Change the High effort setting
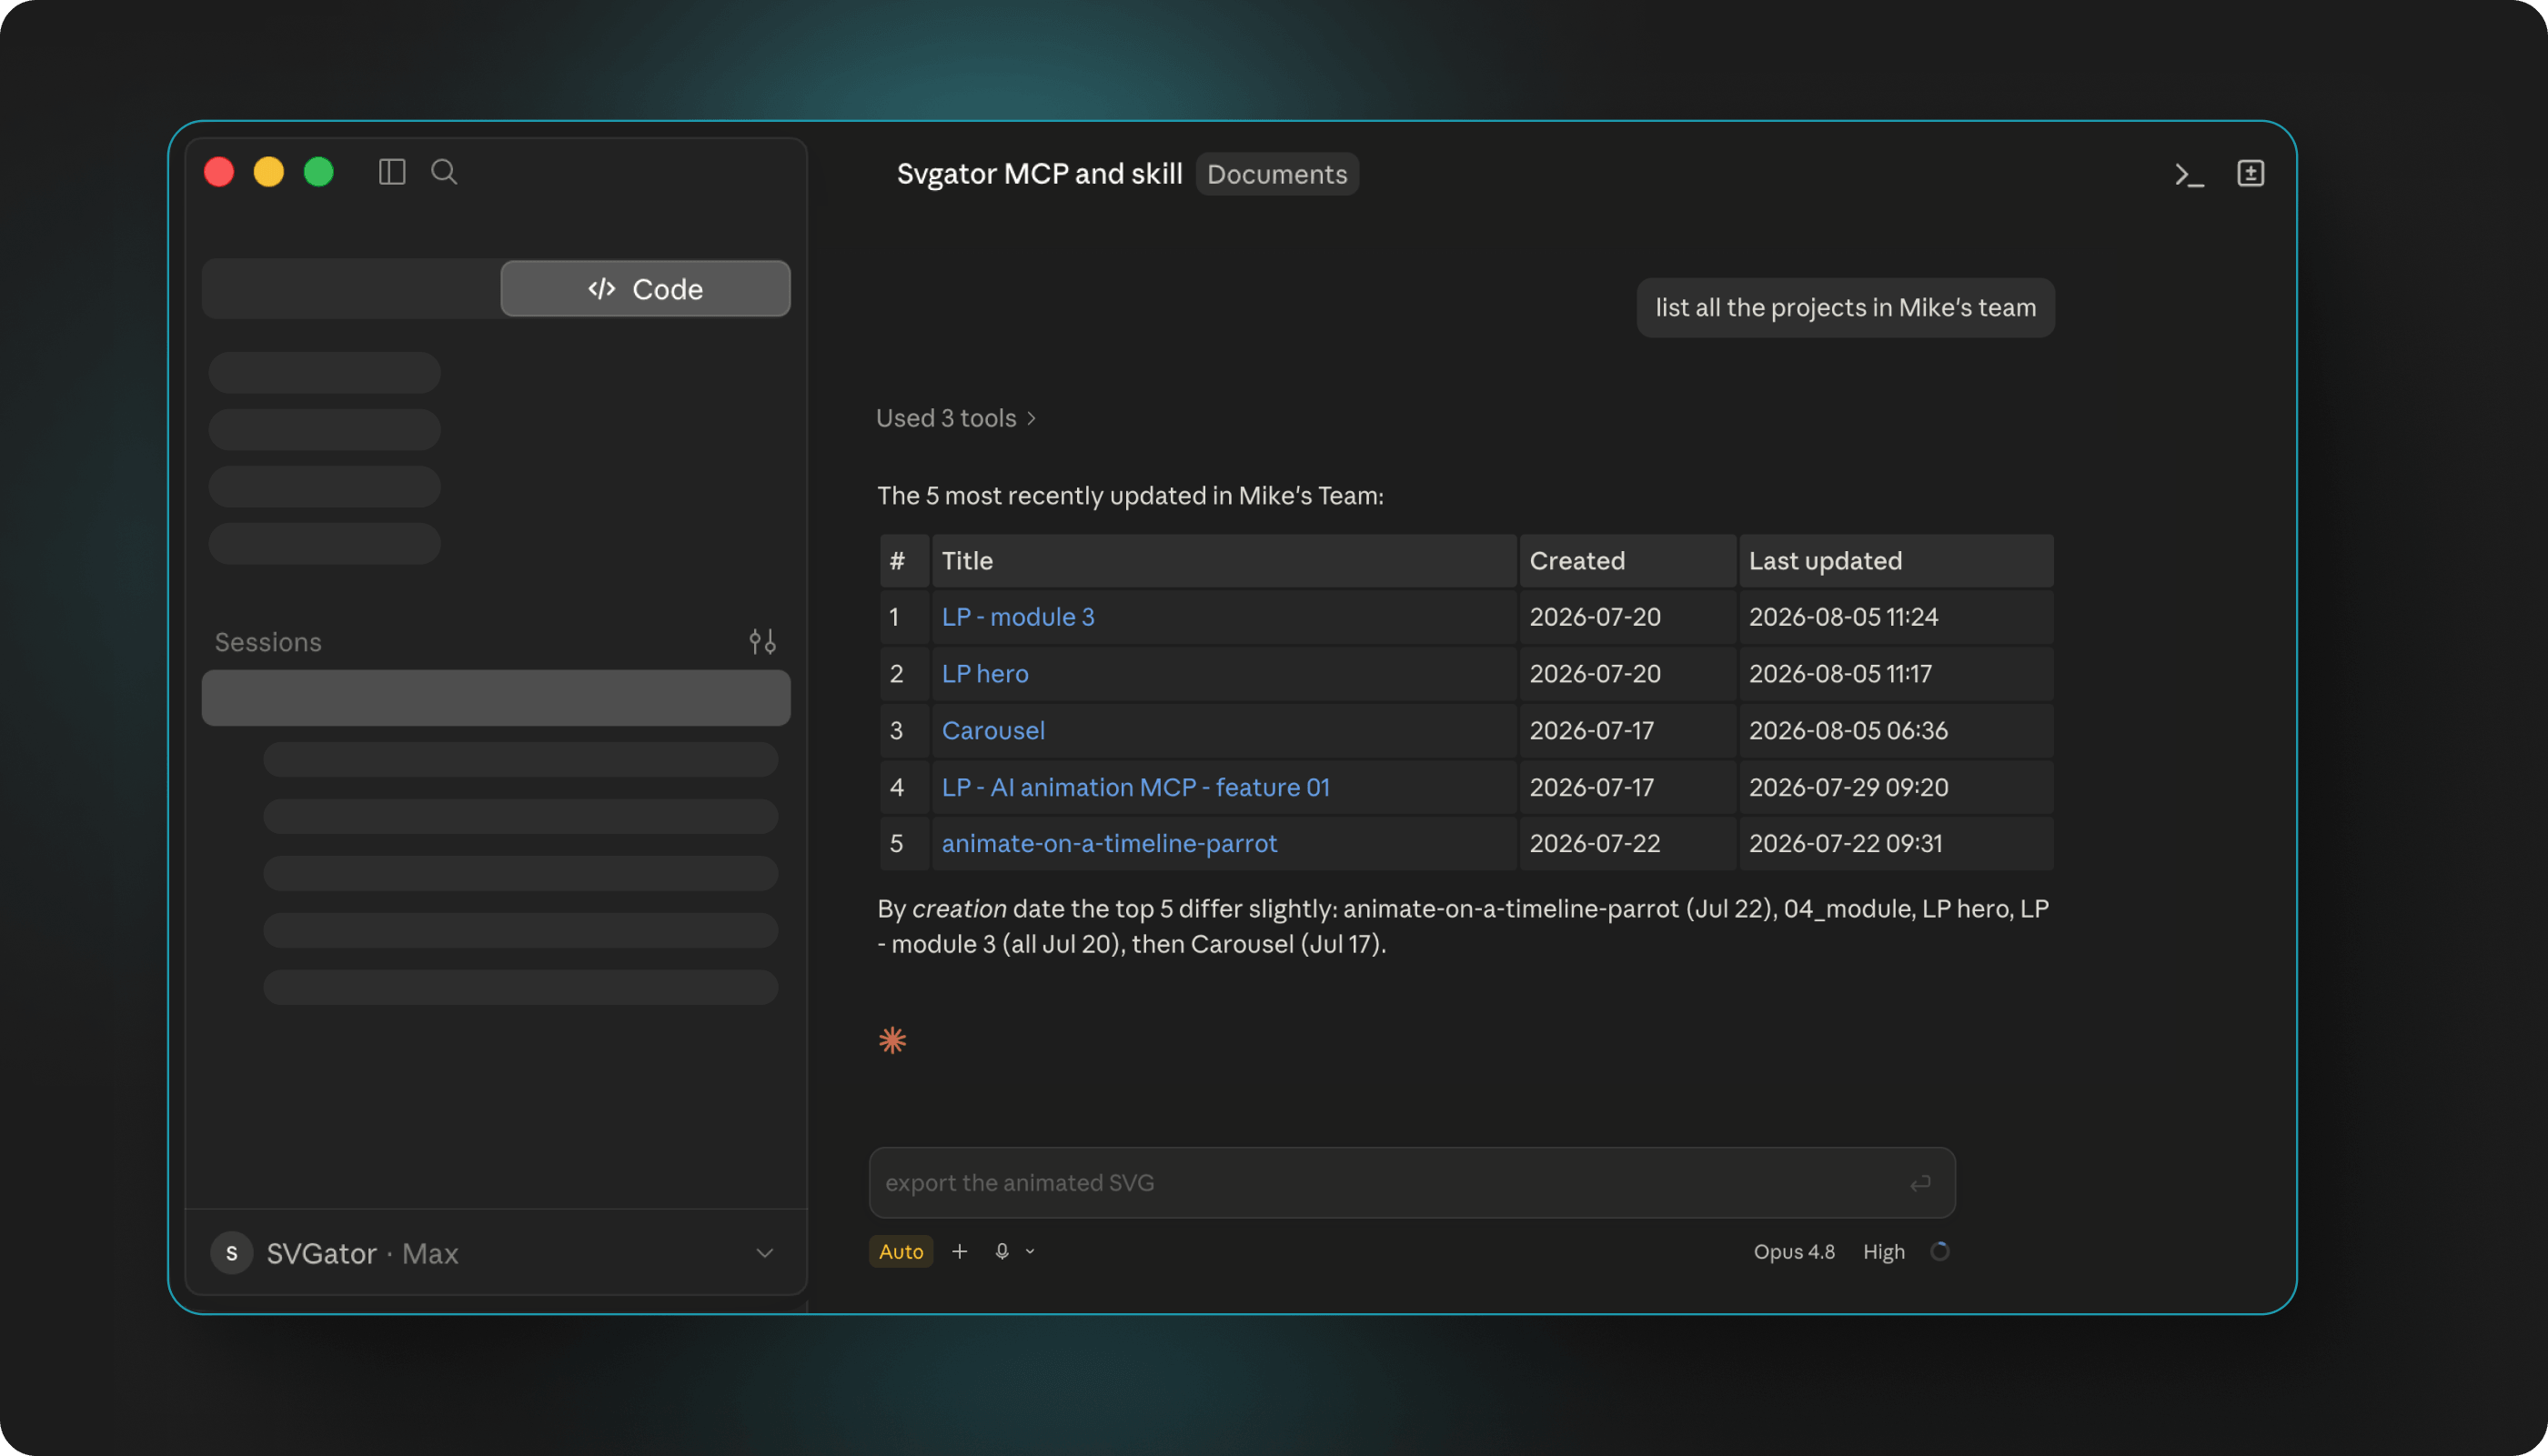Screen dimensions: 2548x1456 [1884, 1251]
